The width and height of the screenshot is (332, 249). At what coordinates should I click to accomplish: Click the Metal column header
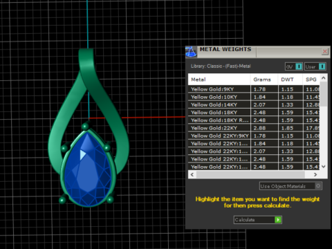[219, 80]
